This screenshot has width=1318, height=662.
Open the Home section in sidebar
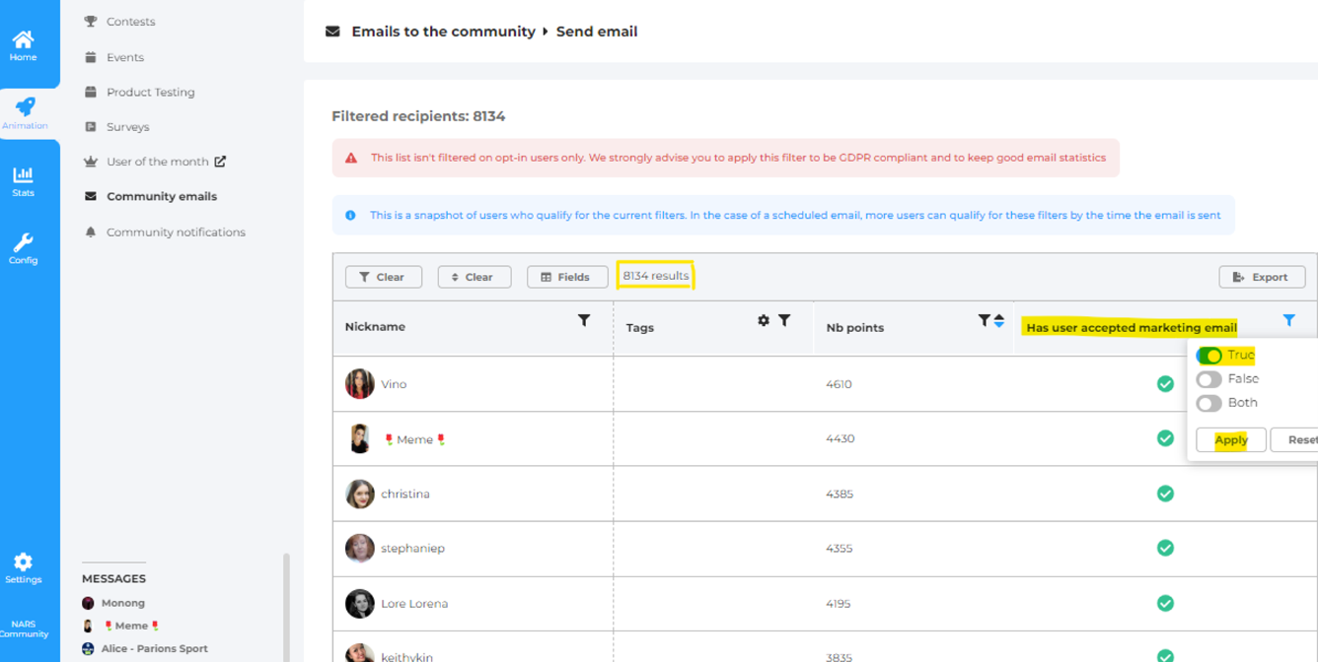[x=23, y=44]
